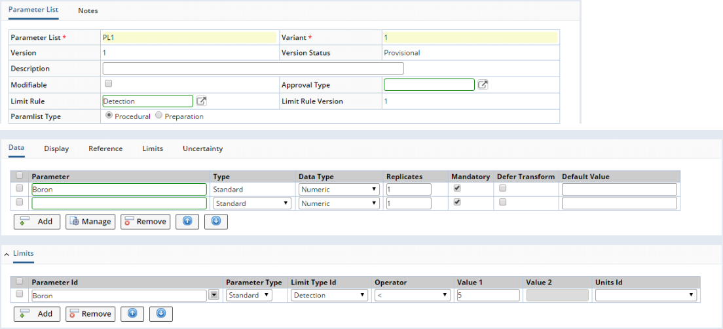
Task: Click Remove button in Limits section
Action: [x=90, y=313]
